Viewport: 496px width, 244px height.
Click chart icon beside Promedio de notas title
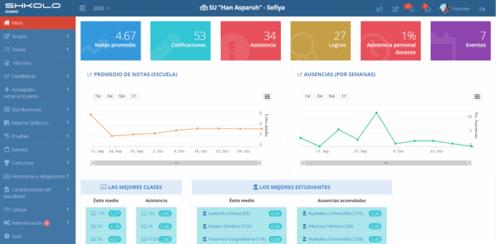pyautogui.click(x=90, y=75)
